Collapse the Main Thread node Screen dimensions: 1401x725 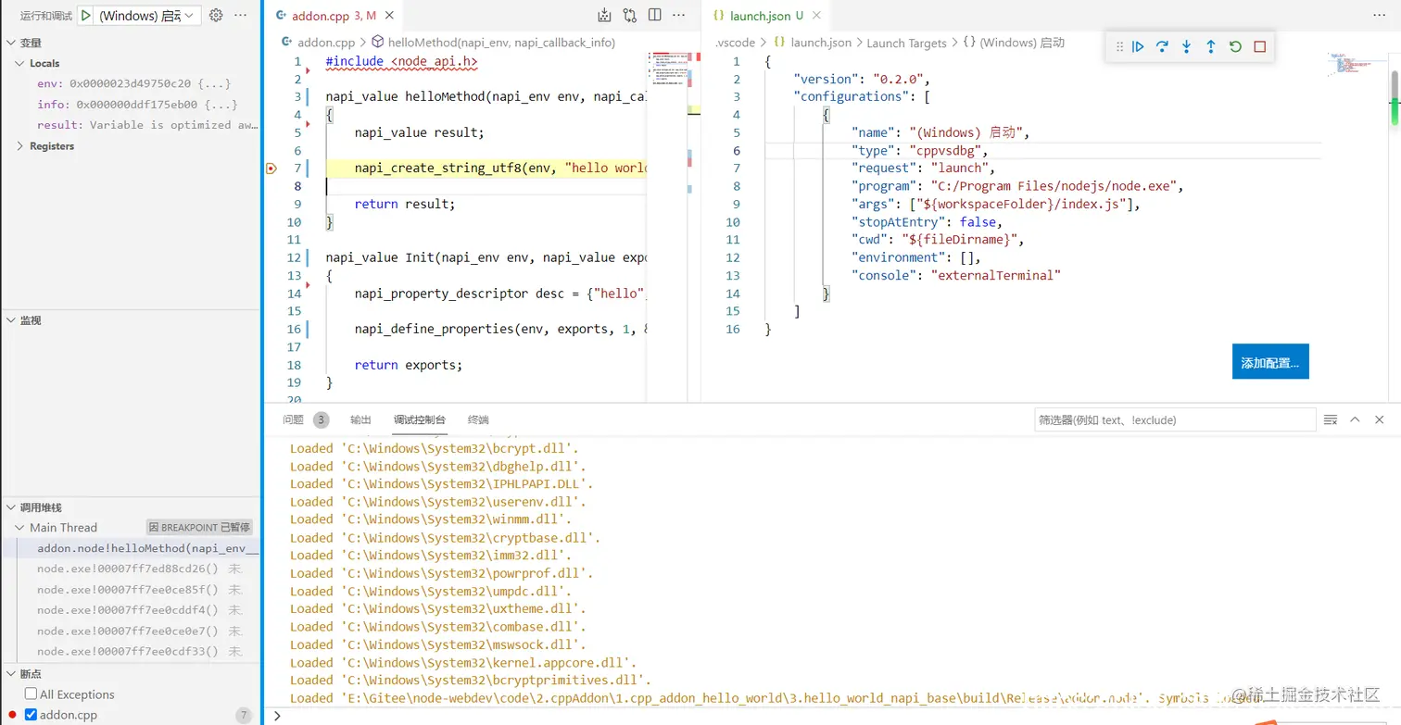[20, 528]
